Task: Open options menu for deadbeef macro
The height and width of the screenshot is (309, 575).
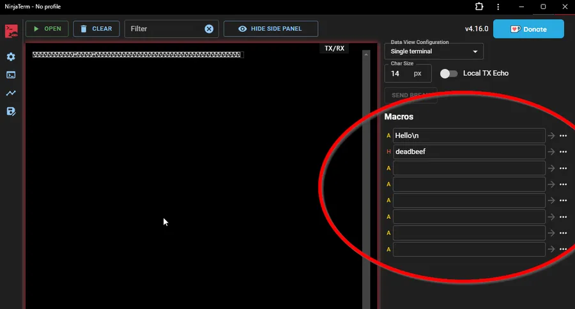Action: point(563,152)
